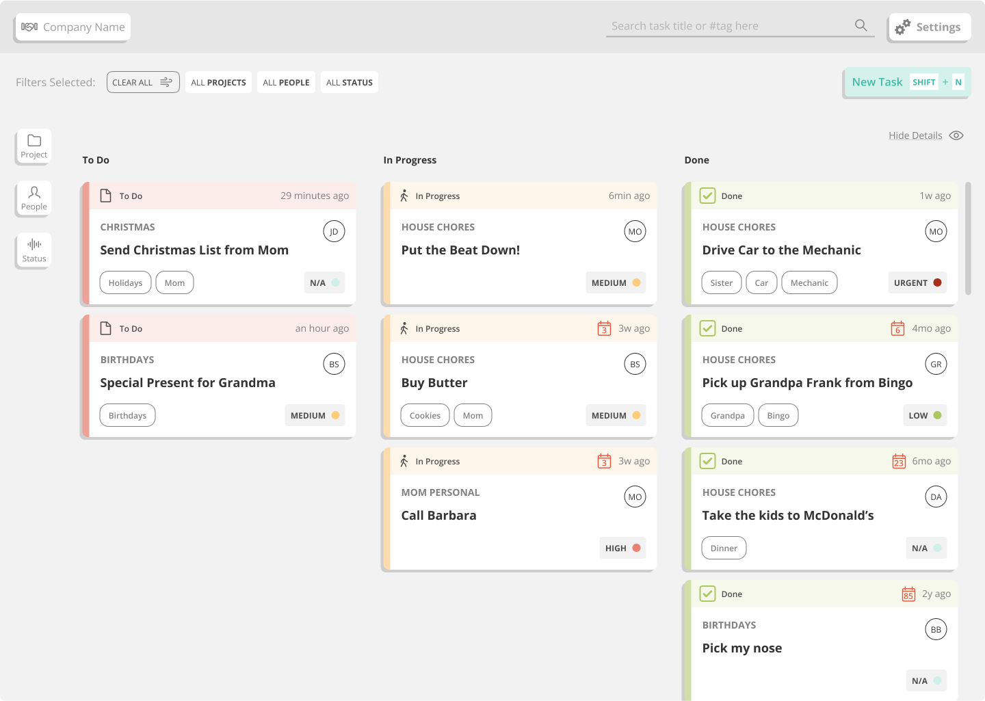
Task: Open High priority on Call Barbara card
Action: click(622, 548)
